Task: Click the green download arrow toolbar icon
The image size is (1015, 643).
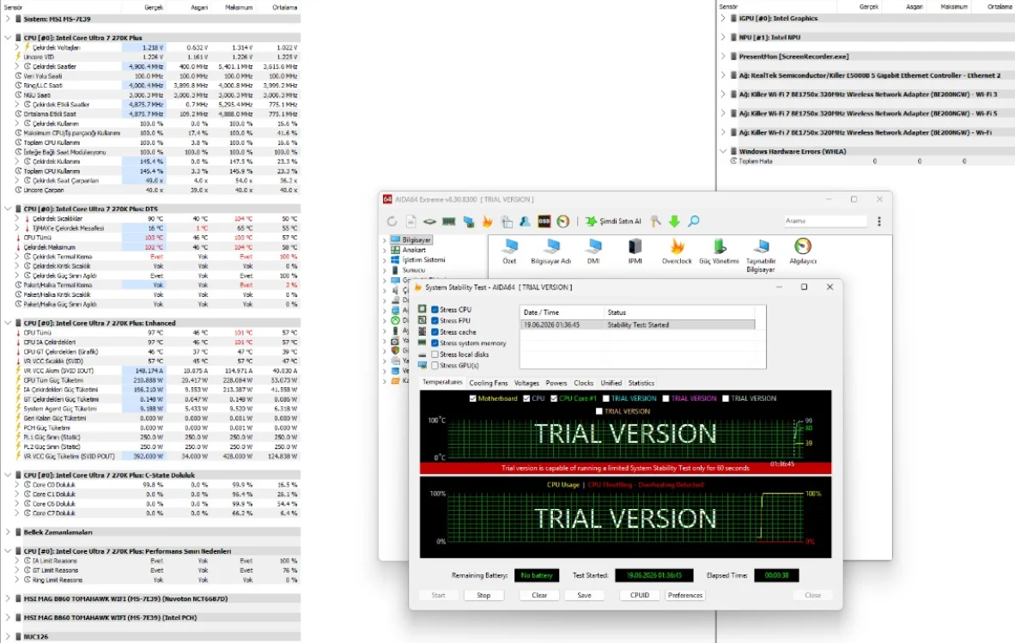Action: (674, 221)
